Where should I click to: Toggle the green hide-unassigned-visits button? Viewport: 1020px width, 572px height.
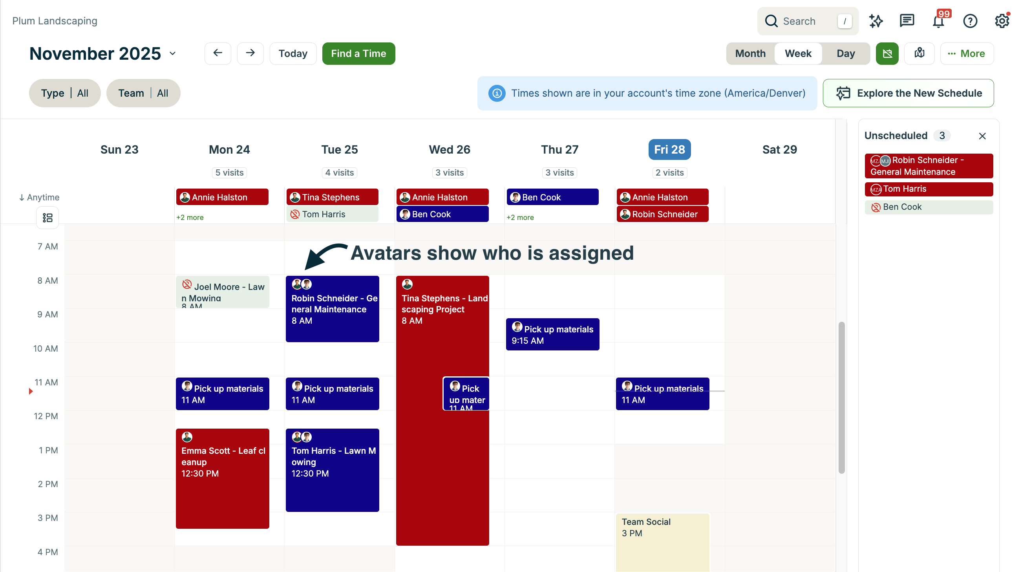coord(887,53)
